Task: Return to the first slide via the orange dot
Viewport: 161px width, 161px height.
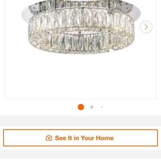Action: tap(81, 107)
